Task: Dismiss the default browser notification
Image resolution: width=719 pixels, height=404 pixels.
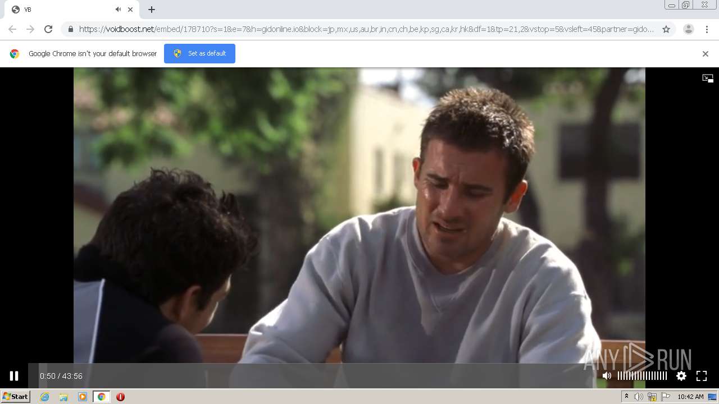Action: 706,54
